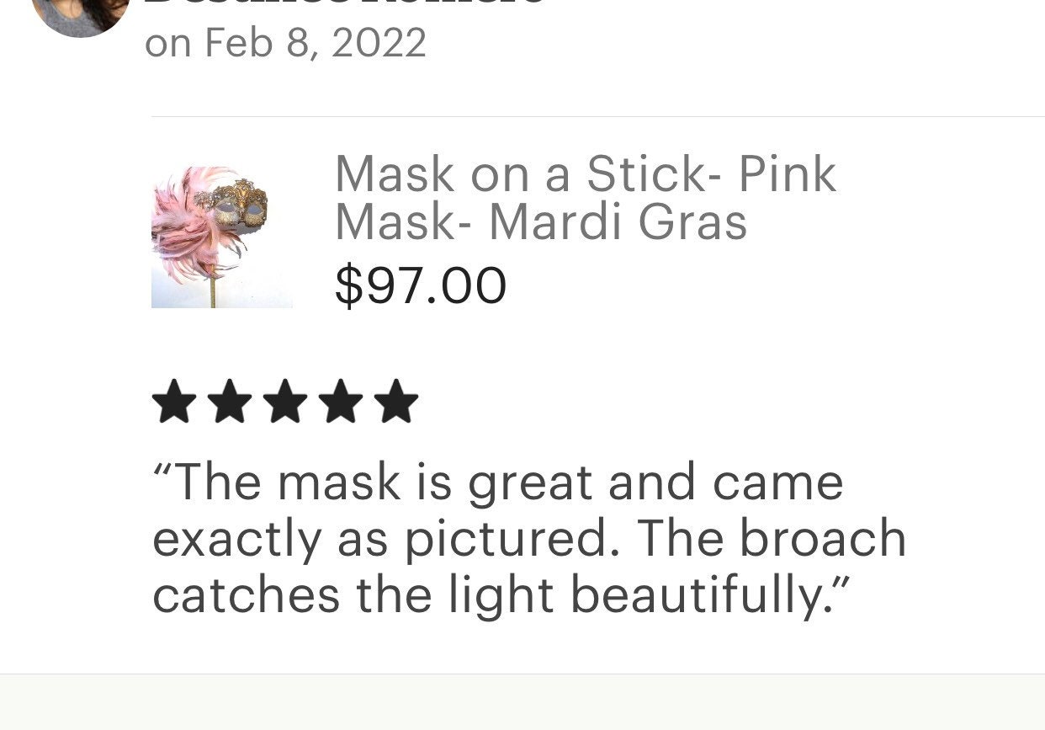Click the gold mask in product photo
This screenshot has width=1045, height=730.
(232, 205)
